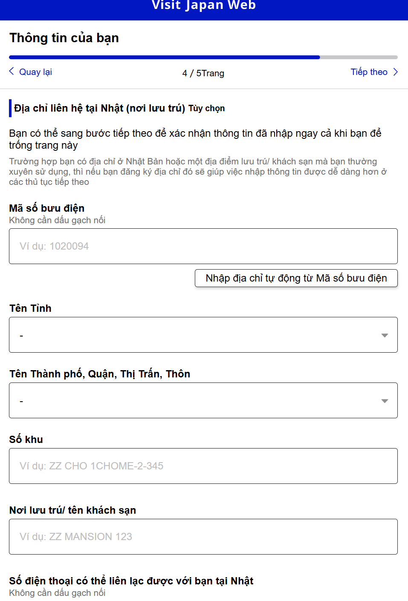Click the "Mã số bưu điện" field label
This screenshot has width=408, height=601.
[x=47, y=208]
